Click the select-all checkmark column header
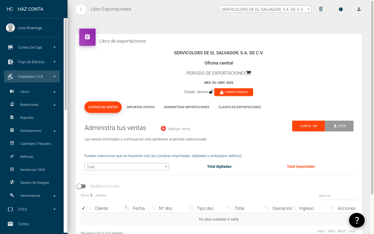Screen dimensions: 374x234 click(x=83, y=208)
